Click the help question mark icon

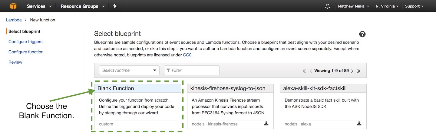362,34
